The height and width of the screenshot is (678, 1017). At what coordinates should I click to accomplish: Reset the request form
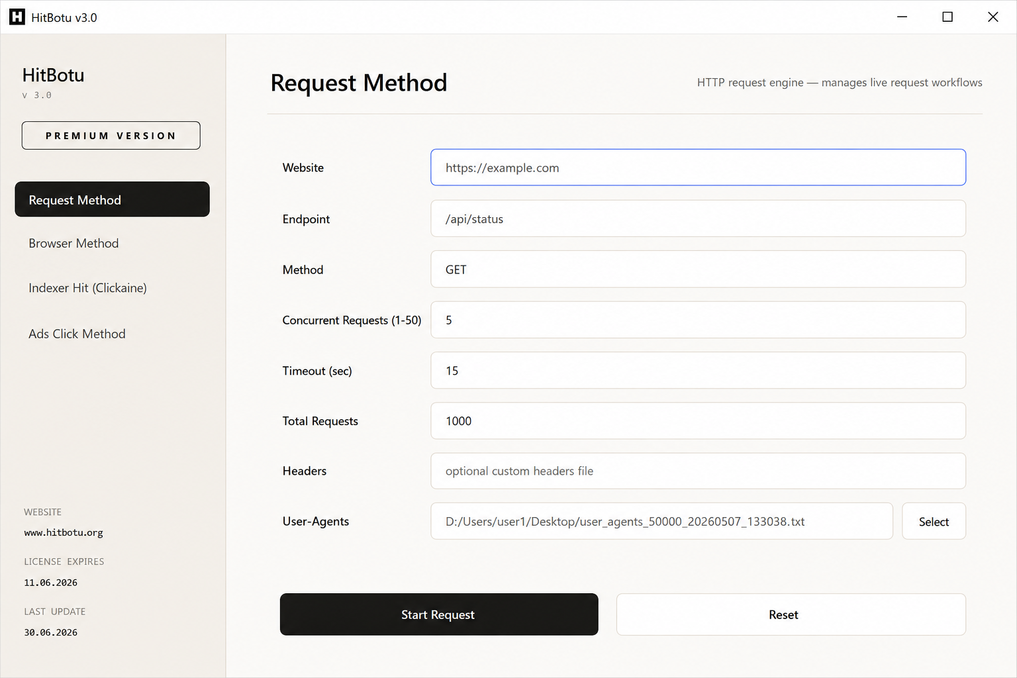point(791,614)
